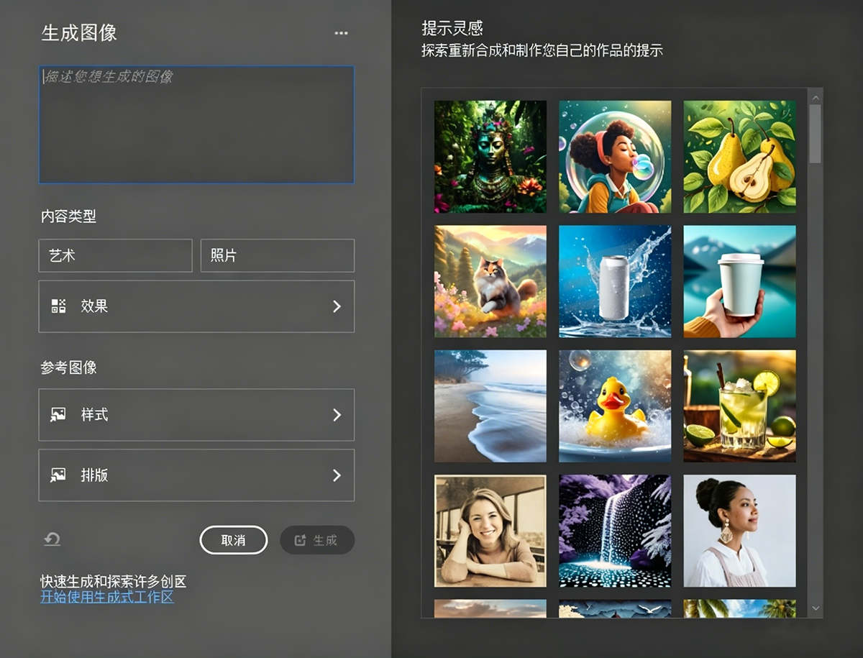Viewport: 863px width, 658px height.
Task: Click the gallery scrollbar up arrow
Action: pos(815,96)
